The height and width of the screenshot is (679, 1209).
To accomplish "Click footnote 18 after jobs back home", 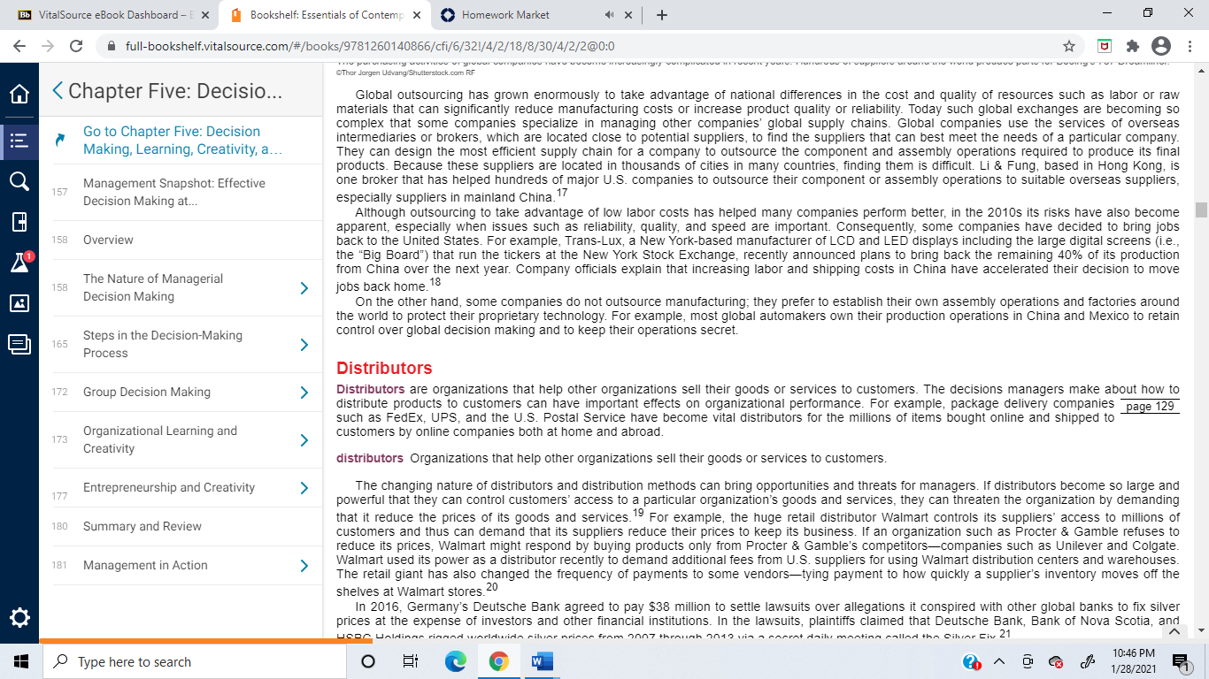I will coord(435,282).
